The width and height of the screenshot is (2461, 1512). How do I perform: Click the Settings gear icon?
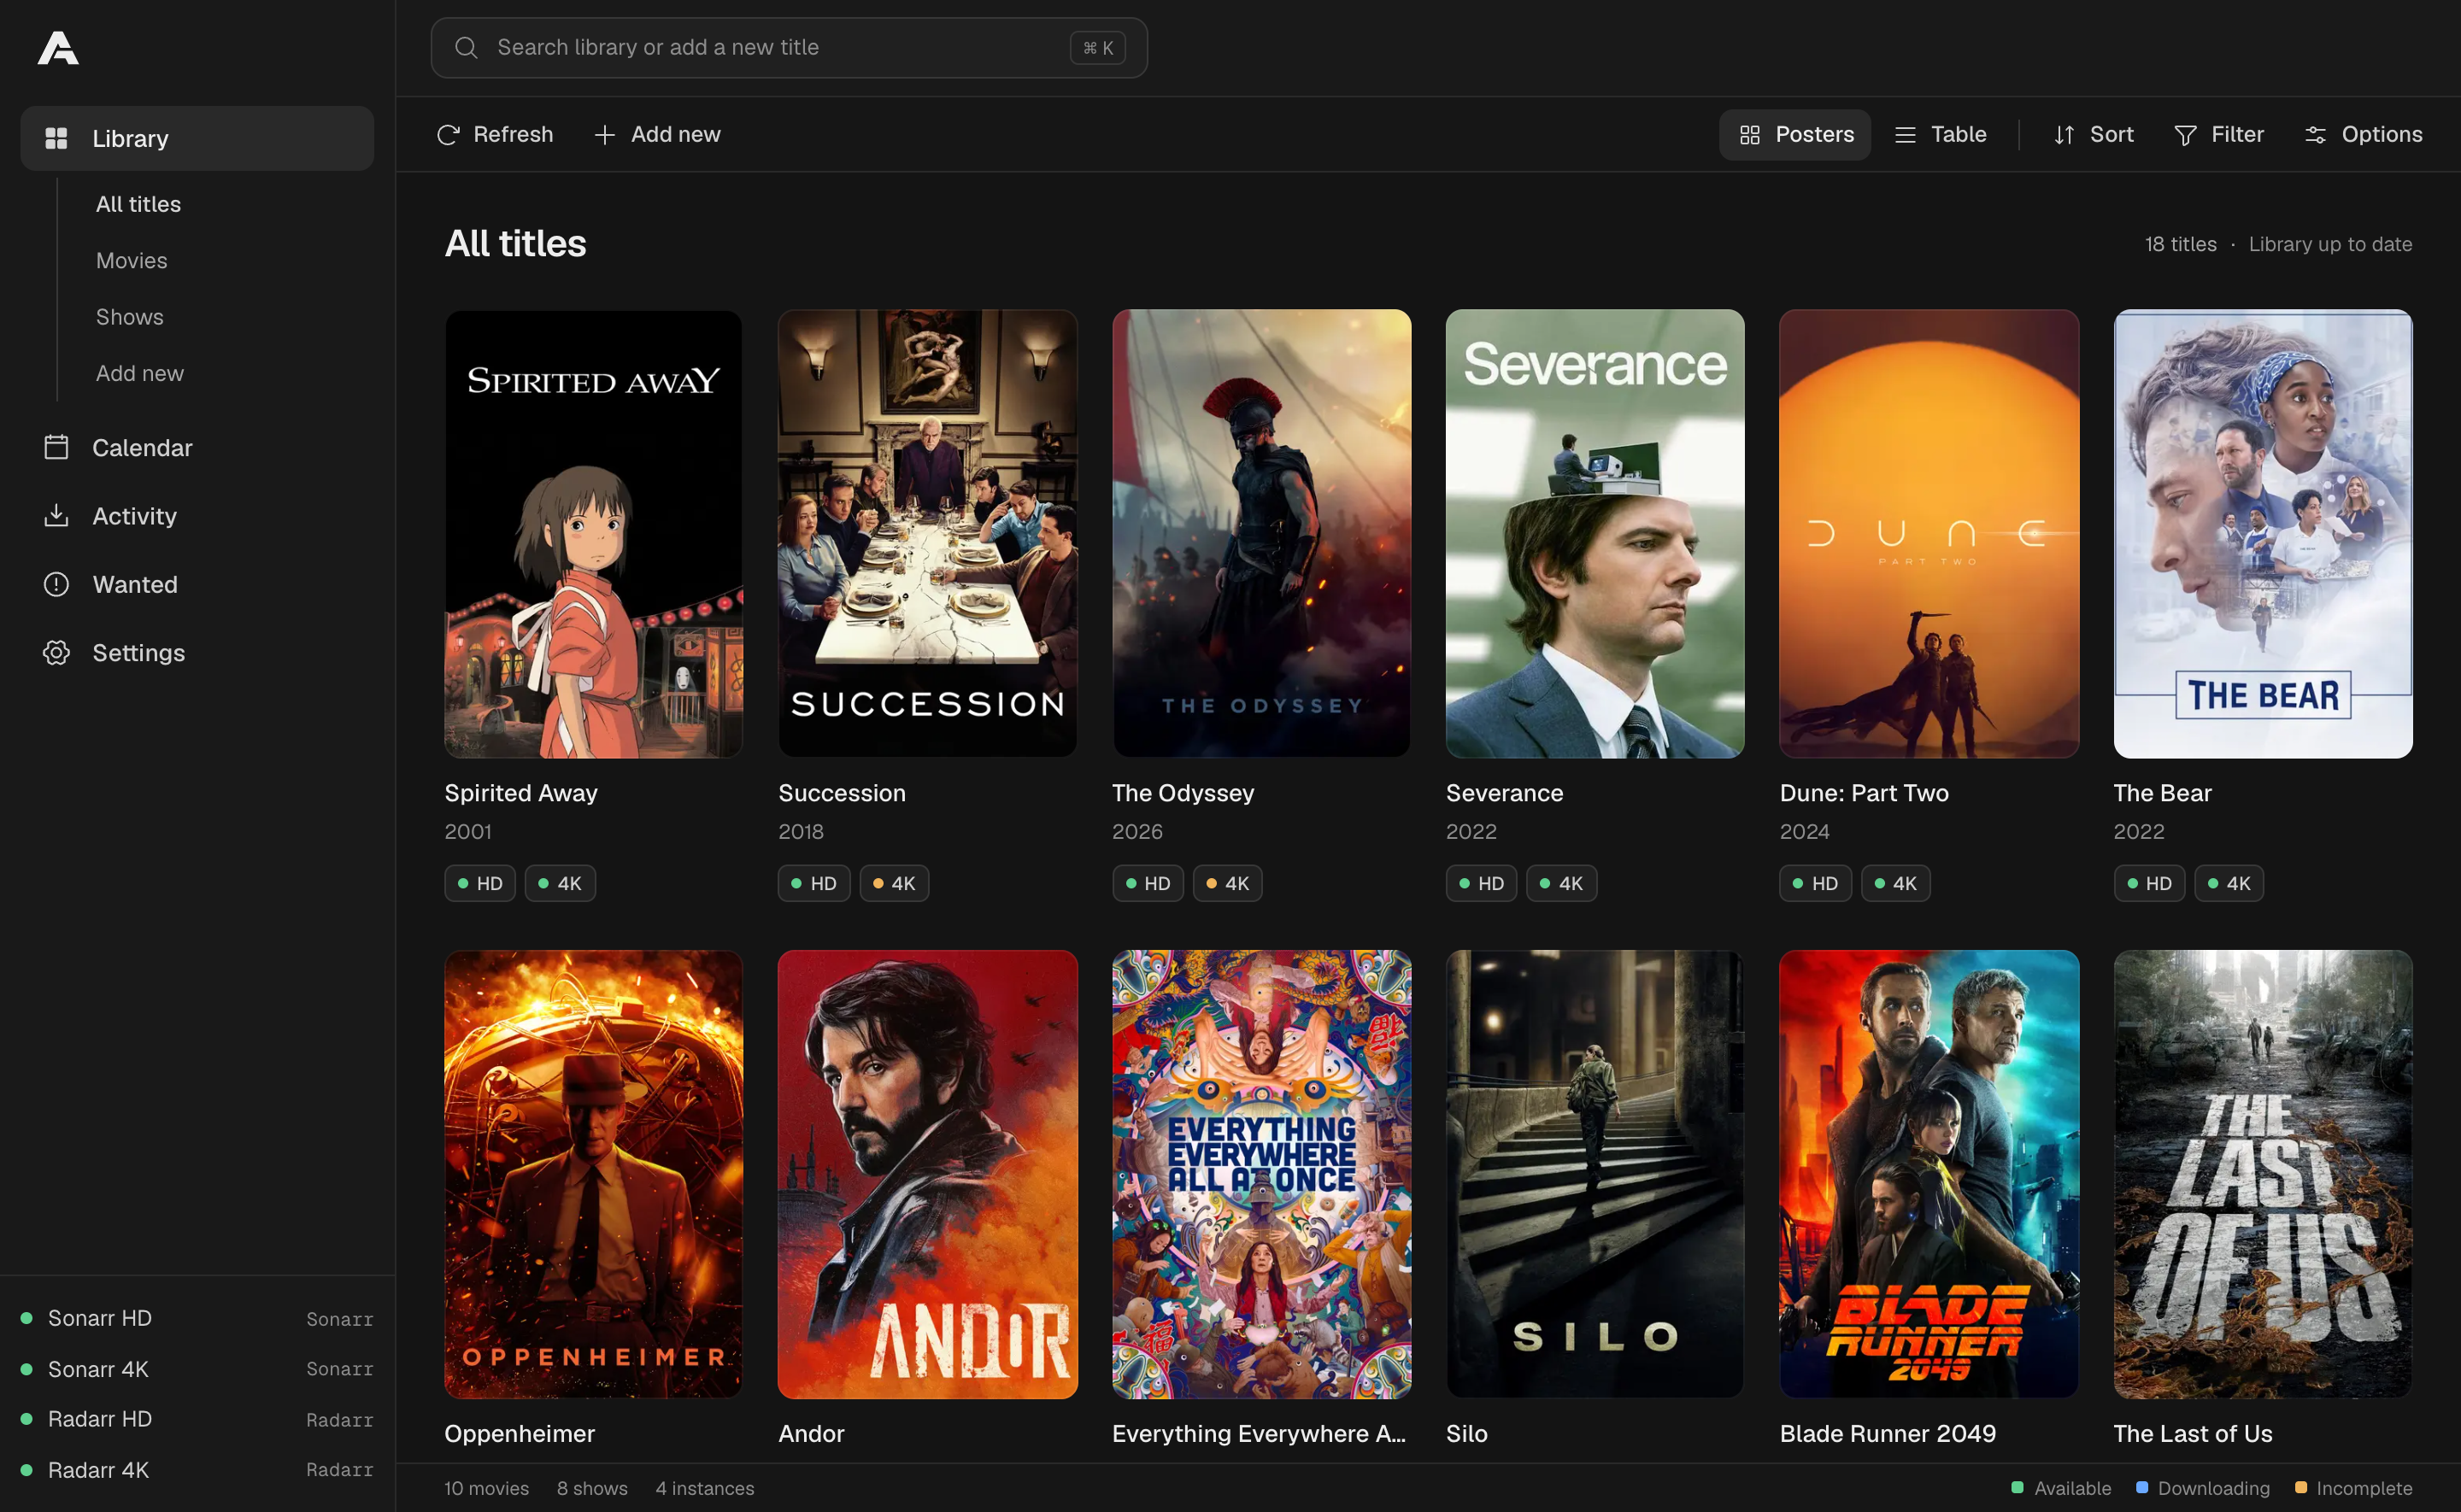coord(56,652)
